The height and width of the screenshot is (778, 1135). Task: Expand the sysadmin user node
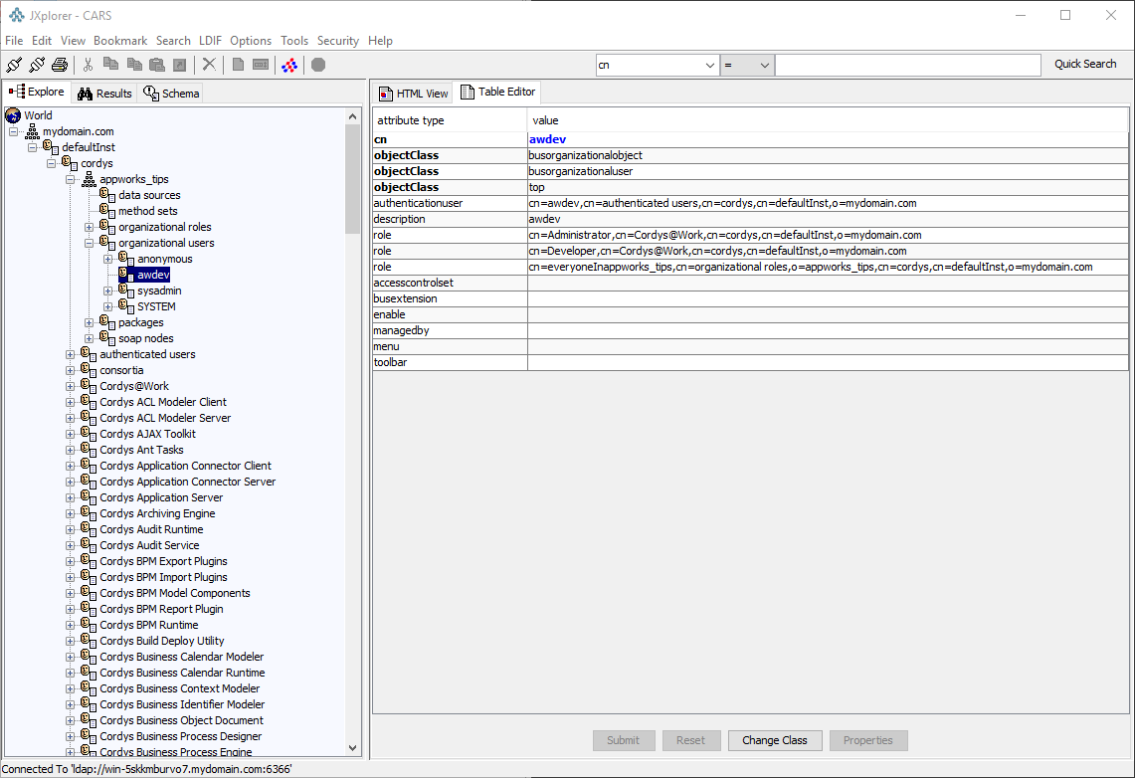(107, 291)
